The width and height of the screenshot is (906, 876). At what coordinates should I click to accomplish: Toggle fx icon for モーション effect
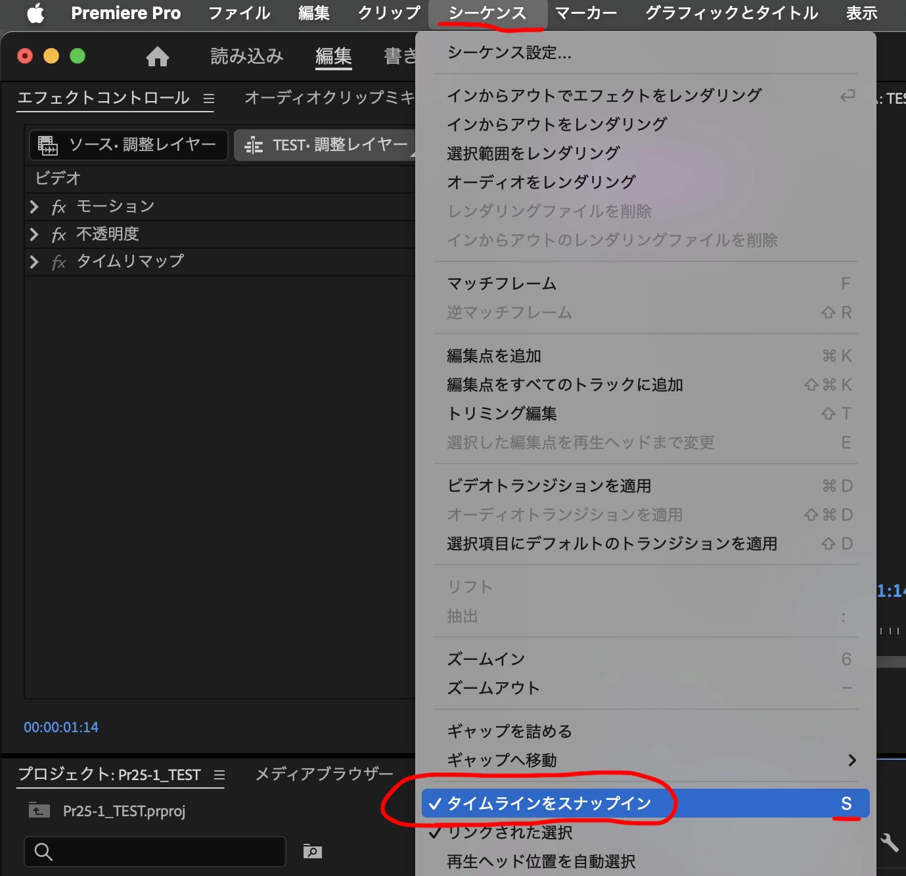pyautogui.click(x=58, y=207)
